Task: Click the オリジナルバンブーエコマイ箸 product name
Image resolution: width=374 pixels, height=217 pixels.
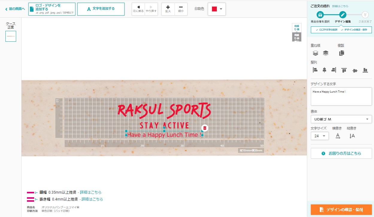Action: (x=60, y=207)
